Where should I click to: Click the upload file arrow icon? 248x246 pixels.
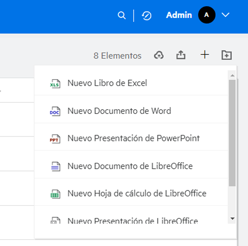click(181, 55)
